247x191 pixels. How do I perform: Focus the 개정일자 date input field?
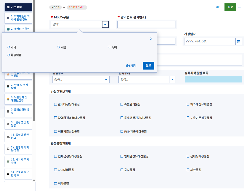pos(210,41)
